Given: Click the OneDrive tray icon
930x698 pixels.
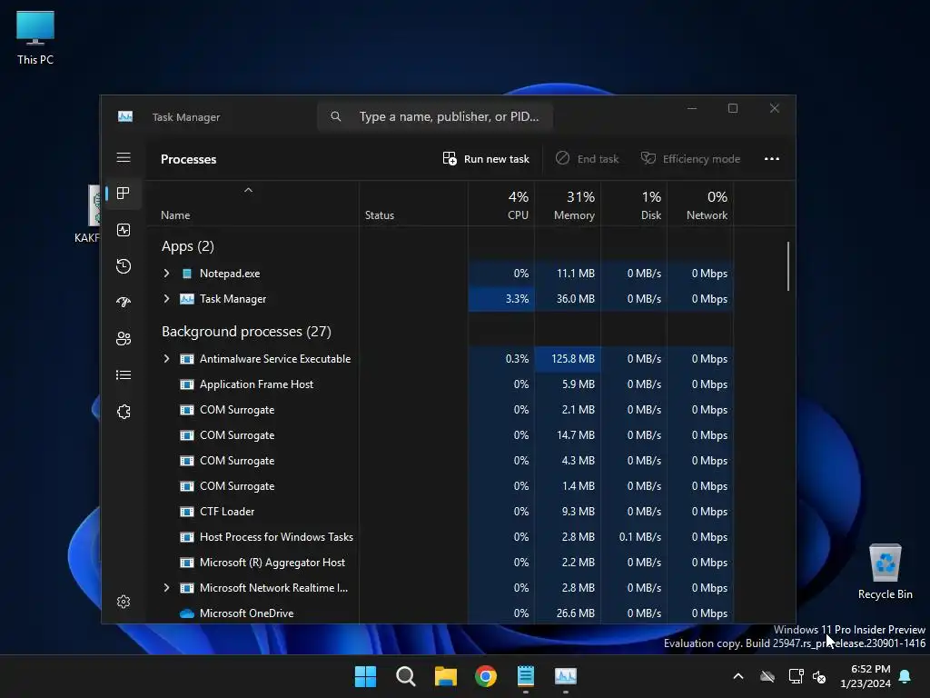Looking at the screenshot, I should pos(767,676).
